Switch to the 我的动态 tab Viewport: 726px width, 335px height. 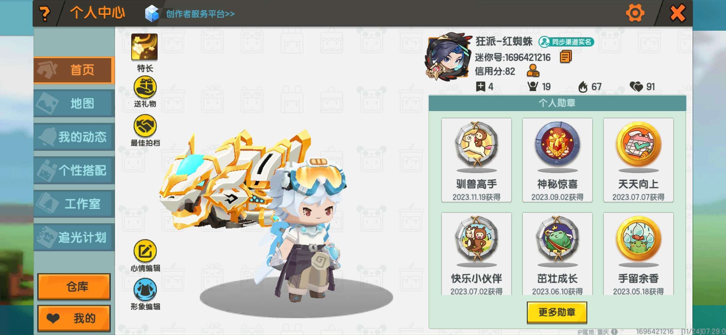(x=74, y=137)
